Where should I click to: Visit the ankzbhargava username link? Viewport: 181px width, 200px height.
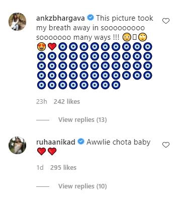tap(60, 18)
